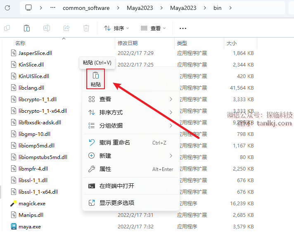Select file JasperSlice.dll
294x235 pixels.
35,53
